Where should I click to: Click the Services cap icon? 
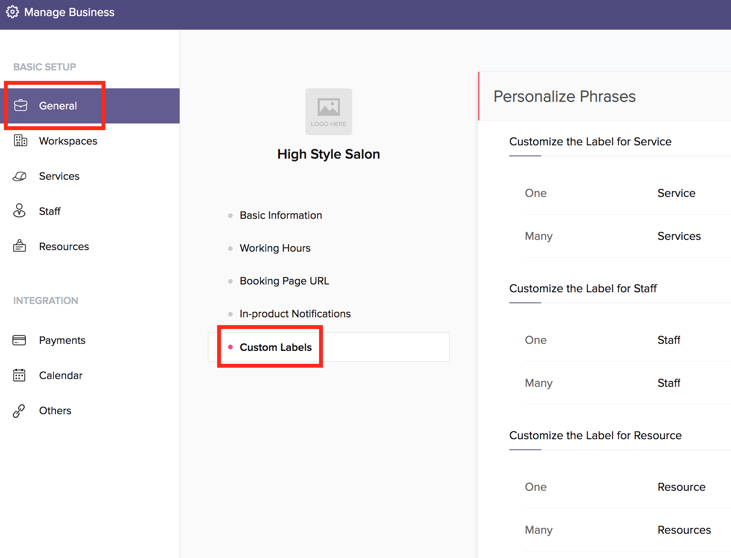(x=20, y=176)
